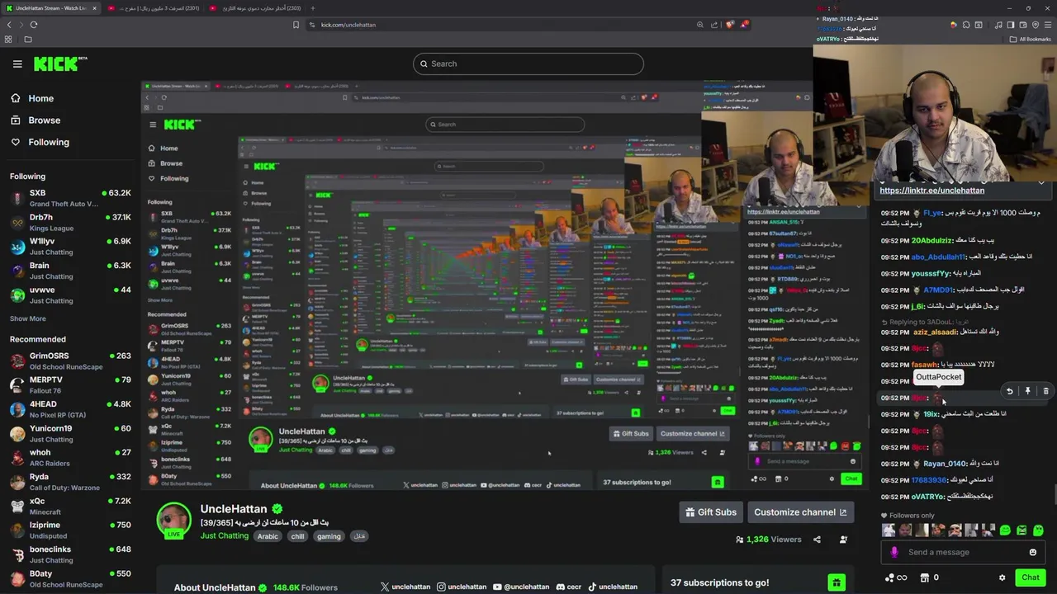Select the Arabic tag
Viewport: 1057px width, 594px height.
268,536
